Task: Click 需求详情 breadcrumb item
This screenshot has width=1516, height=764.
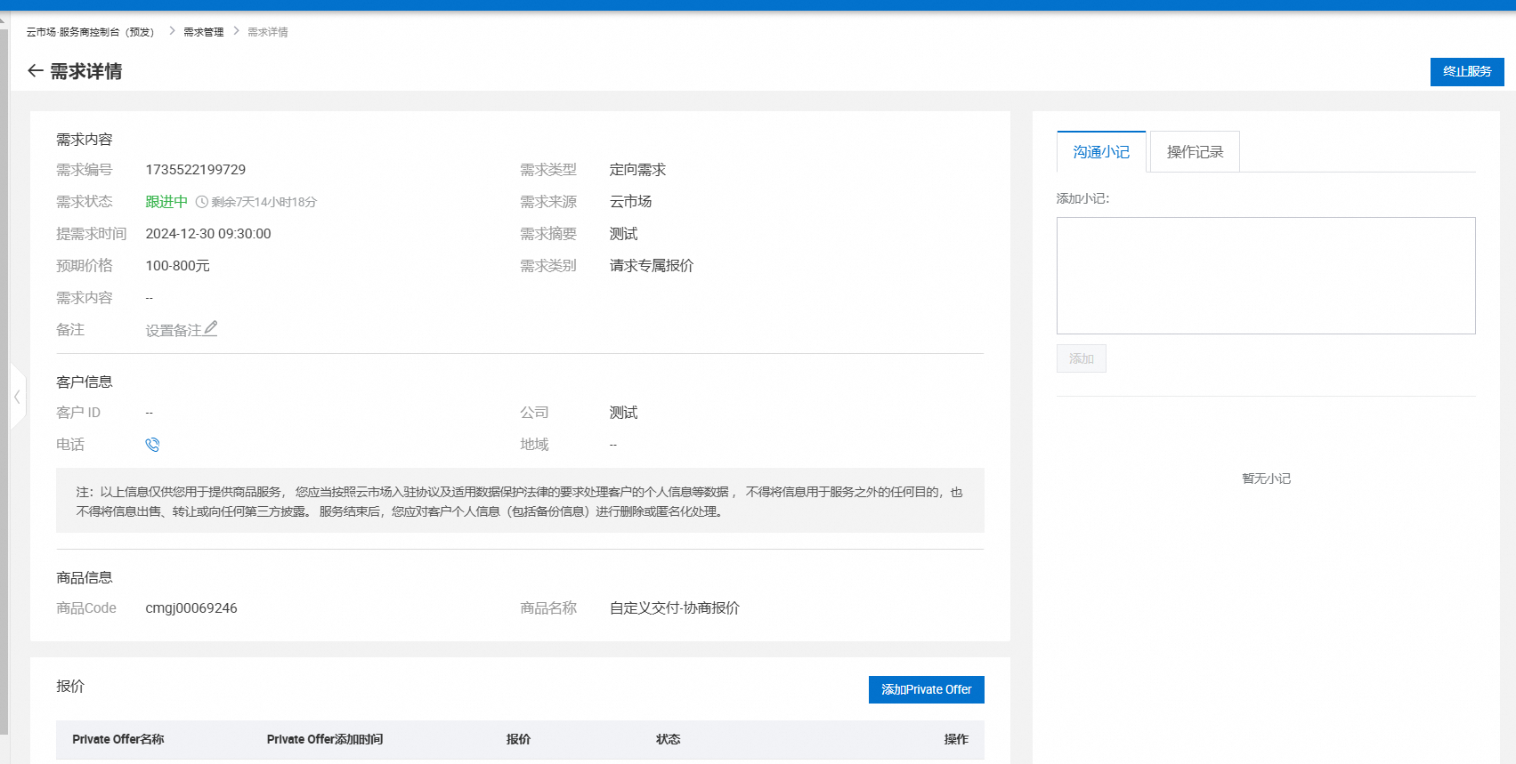Action: point(267,32)
